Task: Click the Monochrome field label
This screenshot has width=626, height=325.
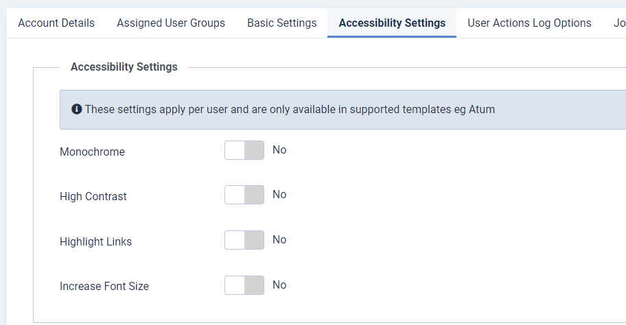Action: [x=92, y=152]
